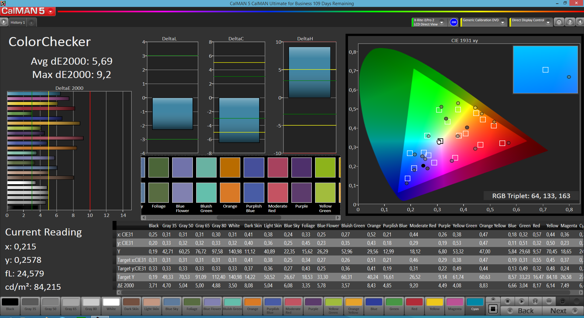This screenshot has width=584, height=318.
Task: Switch to the History 1 tab
Action: [x=18, y=22]
